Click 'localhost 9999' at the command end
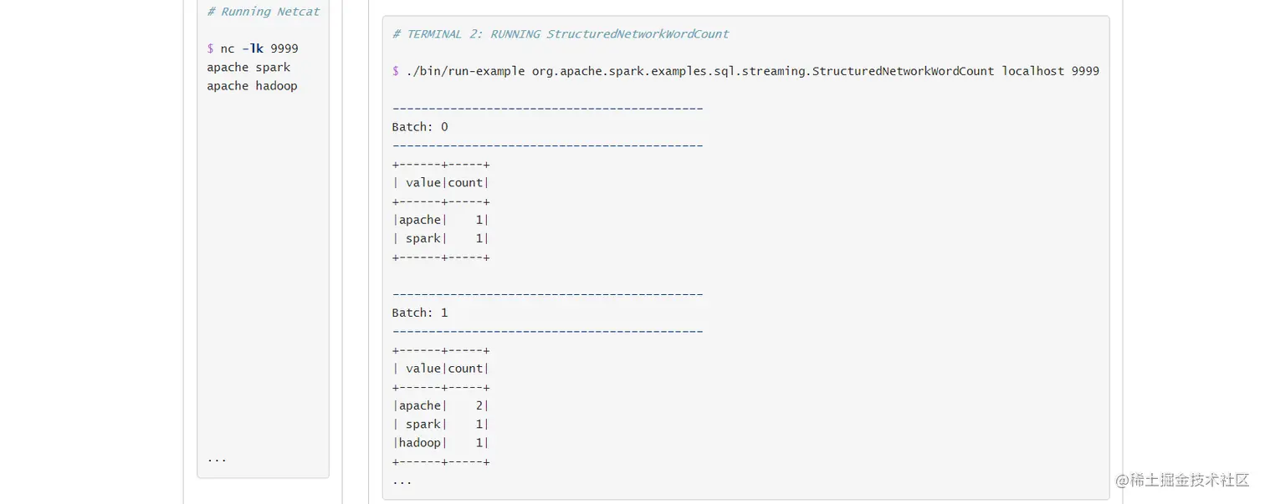This screenshot has height=504, width=1265. [1050, 71]
